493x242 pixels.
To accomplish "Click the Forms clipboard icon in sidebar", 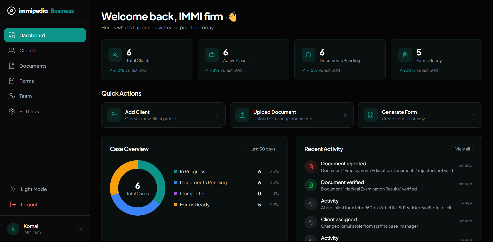I will click(x=12, y=81).
